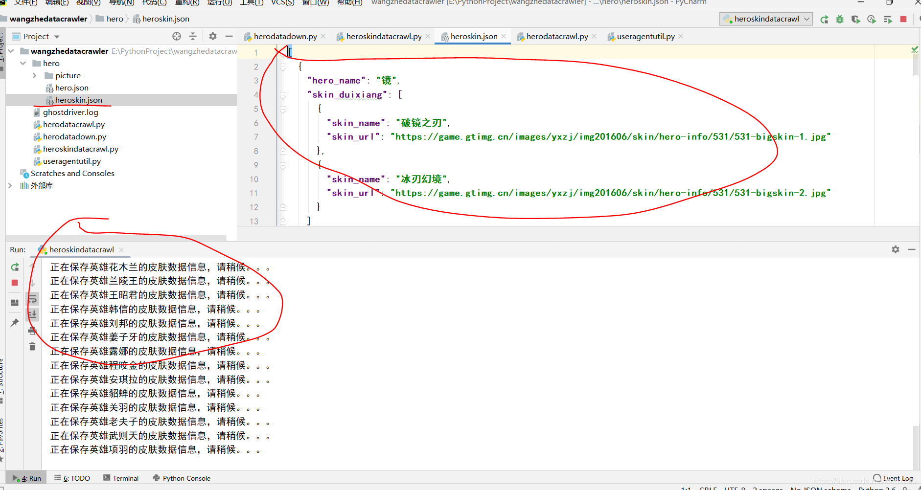Fold the JSON object at line 2
Viewport: 921px width, 490px height.
click(283, 67)
